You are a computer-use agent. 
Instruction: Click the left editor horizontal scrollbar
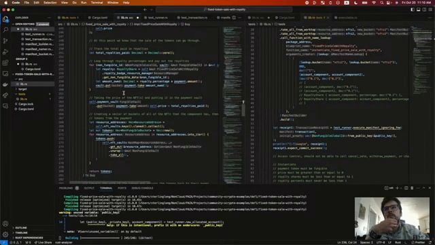click(x=110, y=182)
